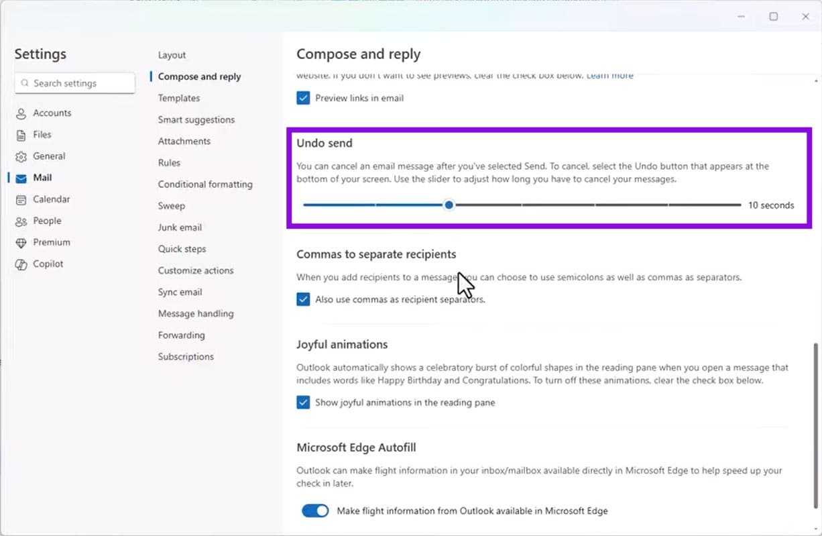Viewport: 822px width, 536px height.
Task: Click the Joyful animations heading
Action: [x=342, y=344]
